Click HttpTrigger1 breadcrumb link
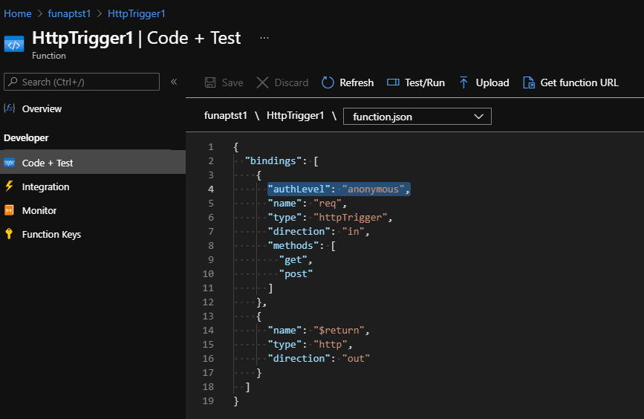644x419 pixels. [x=137, y=13]
